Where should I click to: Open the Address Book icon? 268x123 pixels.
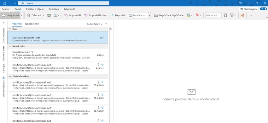[x=225, y=15]
